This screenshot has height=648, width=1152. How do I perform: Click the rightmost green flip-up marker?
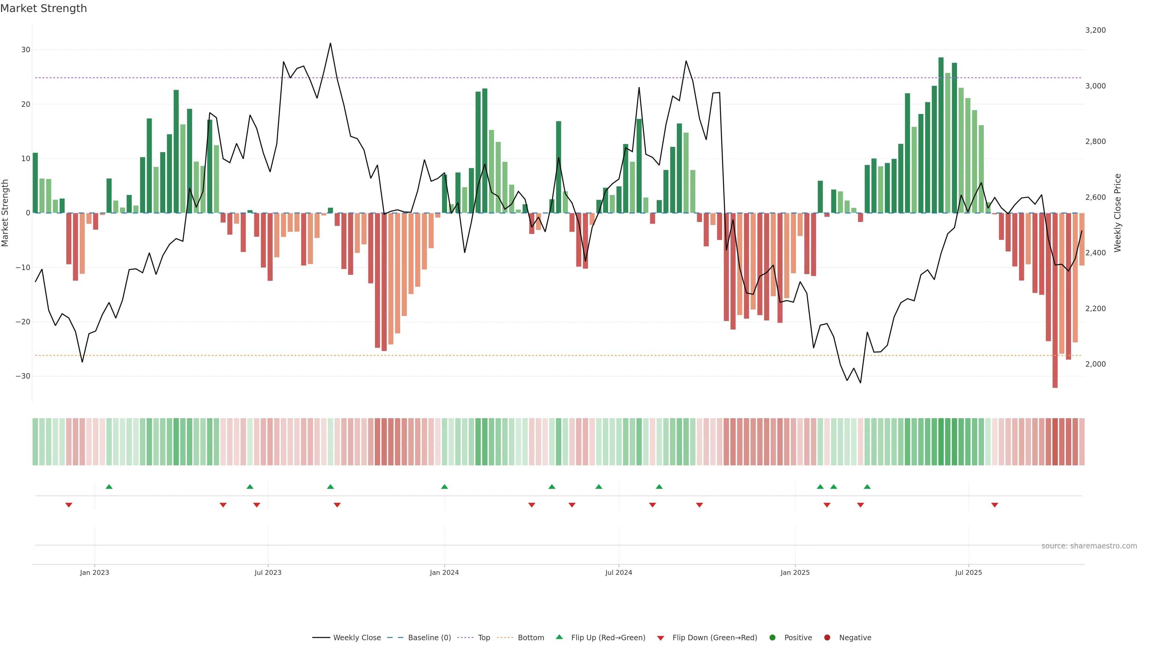pyautogui.click(x=867, y=487)
